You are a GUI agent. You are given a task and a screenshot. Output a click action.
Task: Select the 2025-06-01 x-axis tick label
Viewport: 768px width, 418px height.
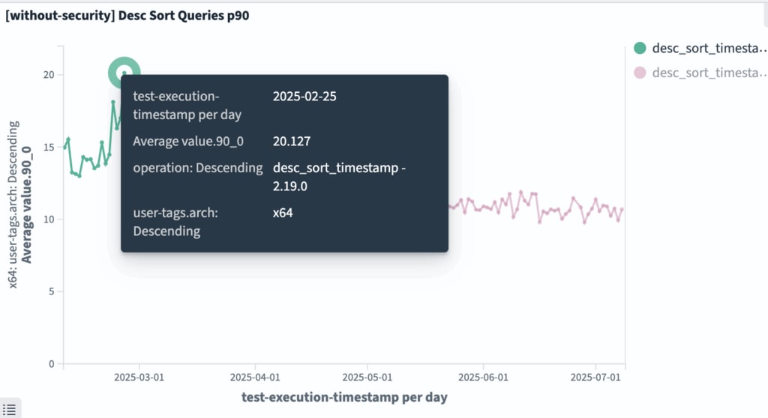click(x=484, y=378)
